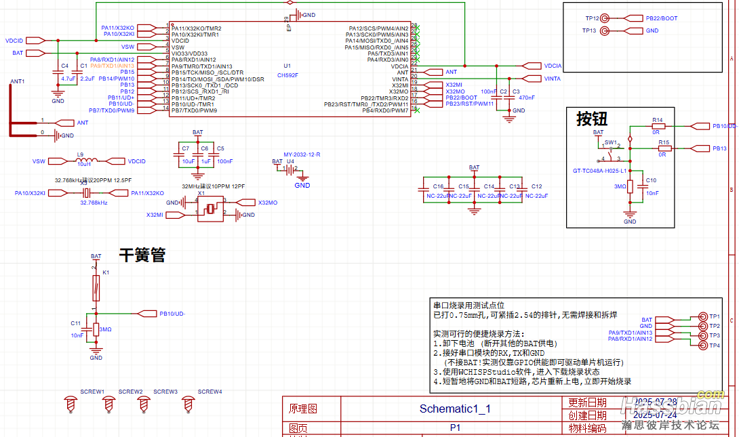Select the CH592F chip label
The width and height of the screenshot is (739, 437).
point(287,75)
